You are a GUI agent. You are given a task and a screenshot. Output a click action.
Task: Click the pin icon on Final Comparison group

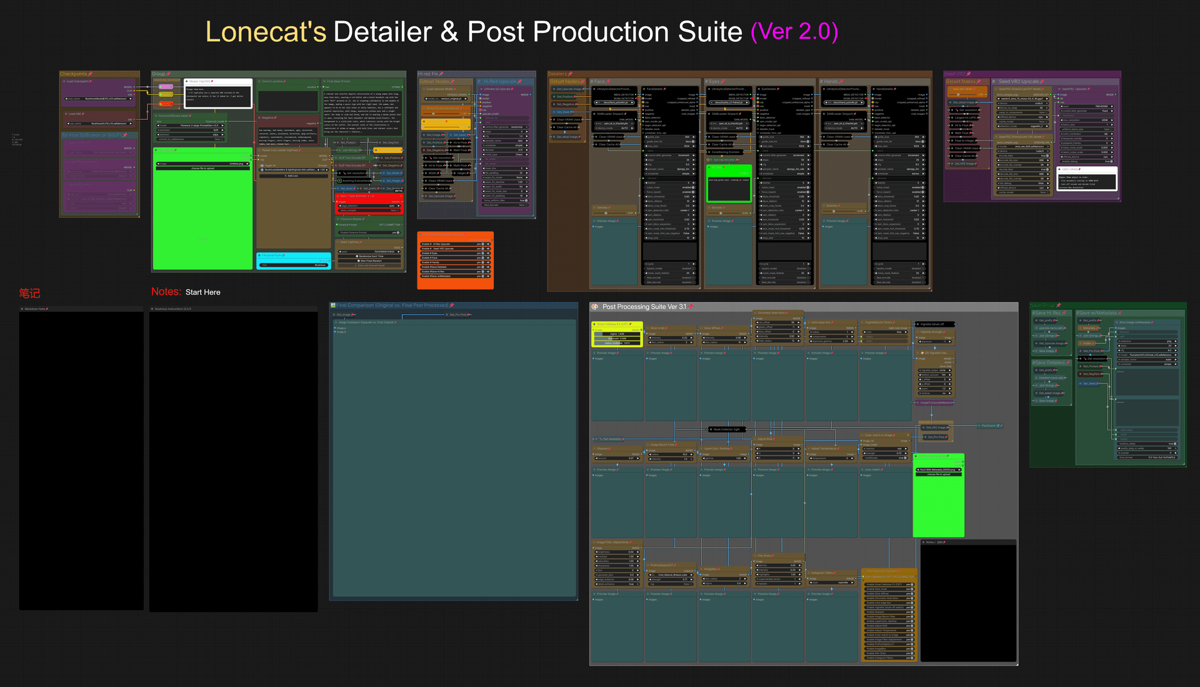451,305
